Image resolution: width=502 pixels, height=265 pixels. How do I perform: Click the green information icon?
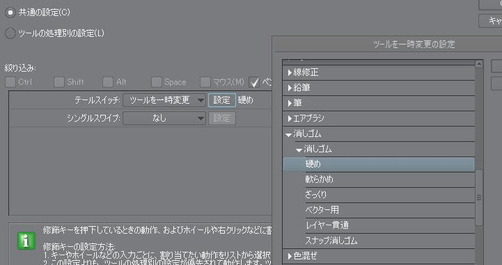26,241
